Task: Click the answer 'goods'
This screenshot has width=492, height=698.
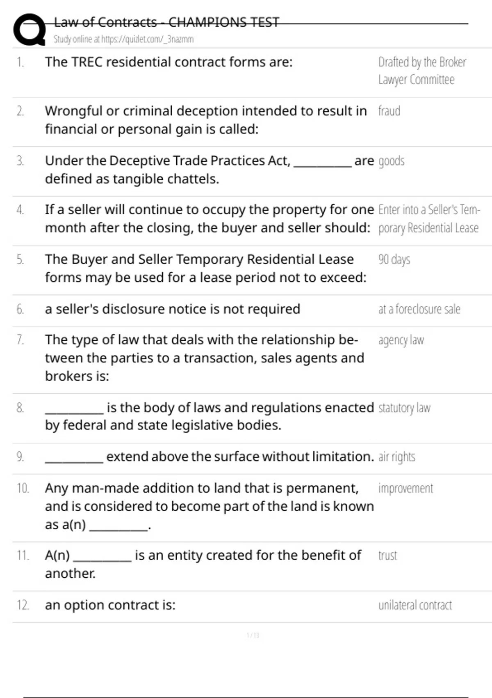Action: click(x=391, y=161)
